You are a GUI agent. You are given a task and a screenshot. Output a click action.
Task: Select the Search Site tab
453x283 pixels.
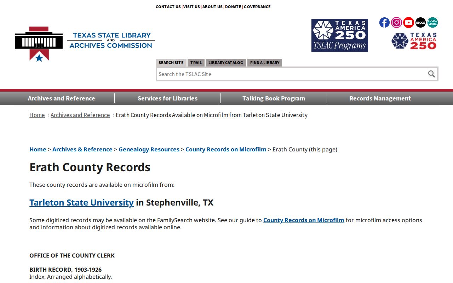click(171, 63)
